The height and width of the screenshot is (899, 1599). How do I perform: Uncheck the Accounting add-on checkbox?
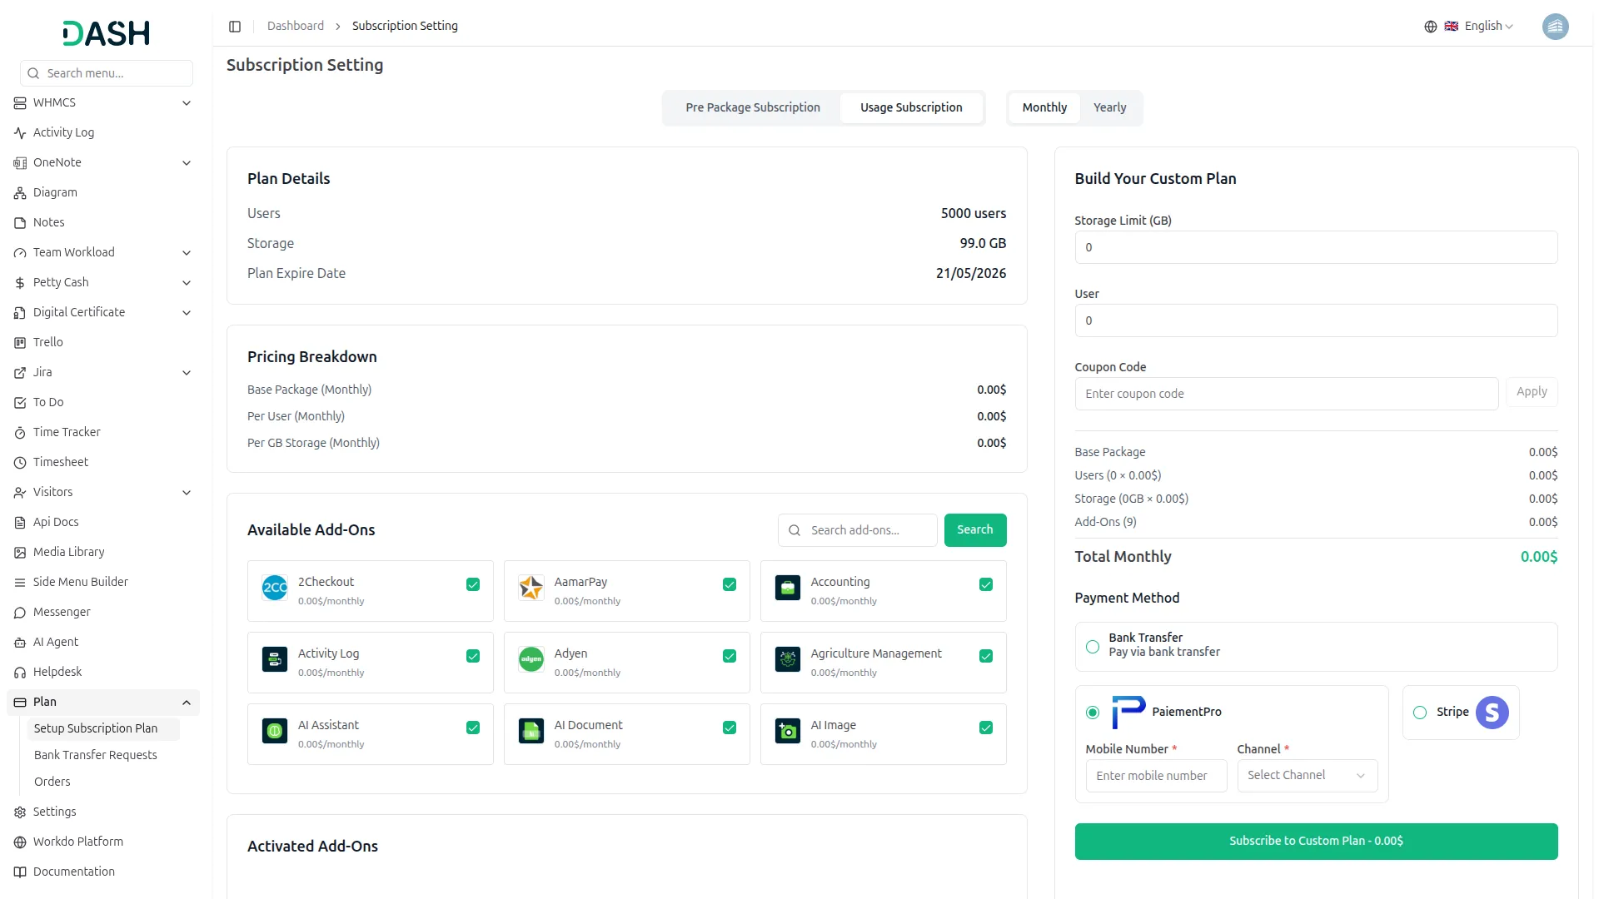click(x=986, y=584)
